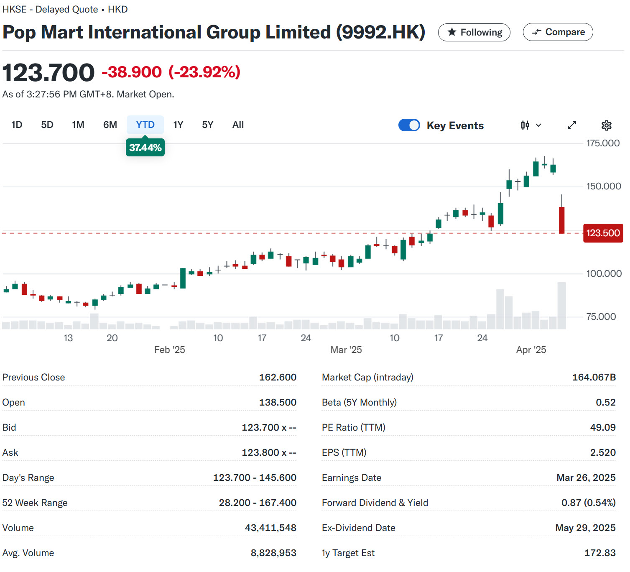630x572 pixels.
Task: Click the Compare button
Action: (558, 32)
